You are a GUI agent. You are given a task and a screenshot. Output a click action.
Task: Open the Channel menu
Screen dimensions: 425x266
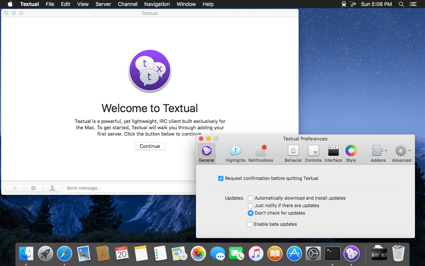click(x=128, y=4)
